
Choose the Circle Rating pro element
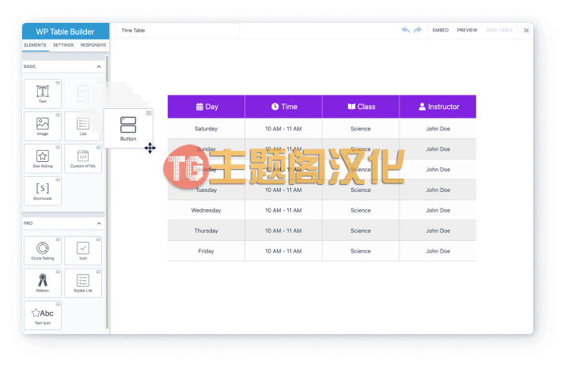tap(43, 250)
